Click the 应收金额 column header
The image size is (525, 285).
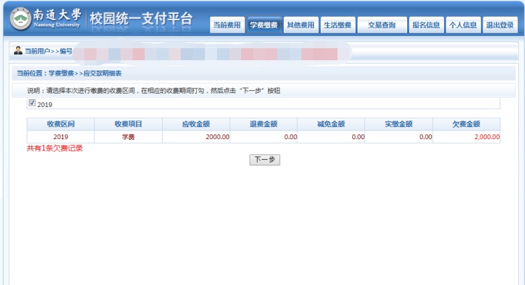pos(196,124)
